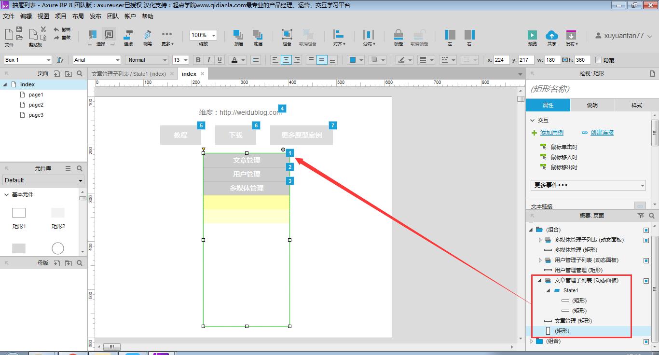This screenshot has height=355, width=659.
Task: Click the 预览 preview play icon
Action: tap(532, 35)
